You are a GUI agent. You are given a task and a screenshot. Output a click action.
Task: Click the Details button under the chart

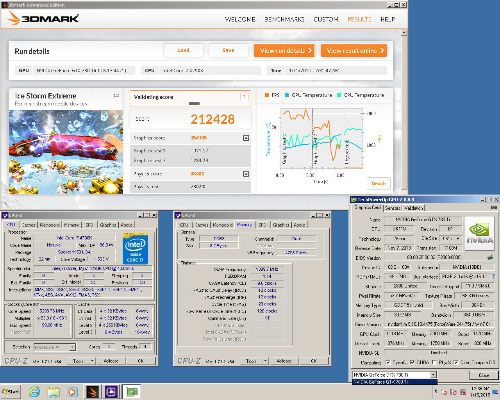tap(379, 184)
